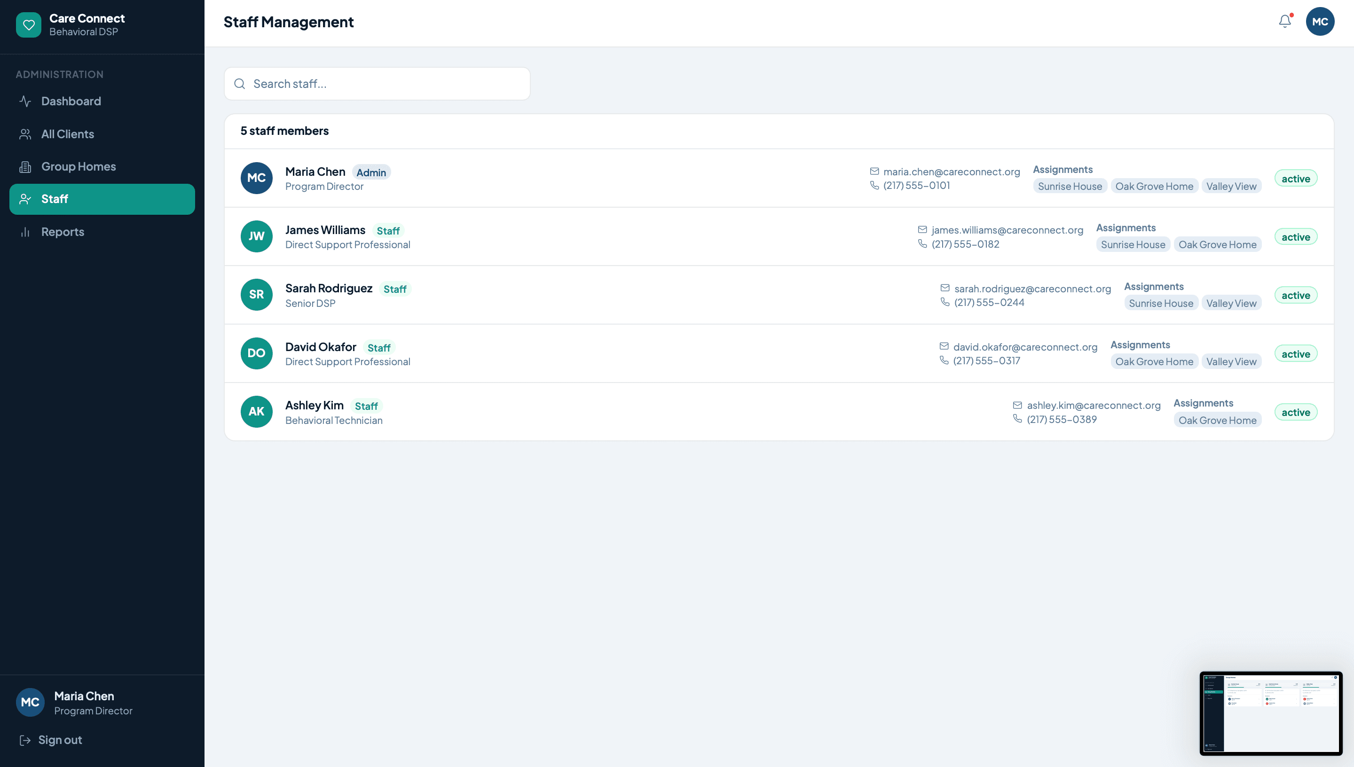Viewport: 1354px width, 767px height.
Task: Click Ashley Kim's Behavioral Technician title
Action: pos(334,420)
